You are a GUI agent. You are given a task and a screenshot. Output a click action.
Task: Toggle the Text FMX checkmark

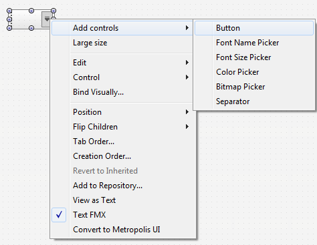click(59, 215)
